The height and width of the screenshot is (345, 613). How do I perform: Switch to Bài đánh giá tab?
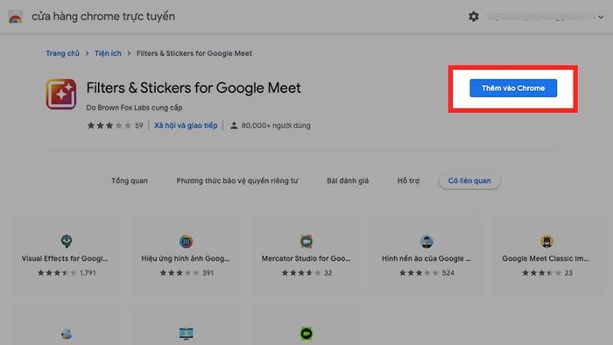(x=348, y=180)
